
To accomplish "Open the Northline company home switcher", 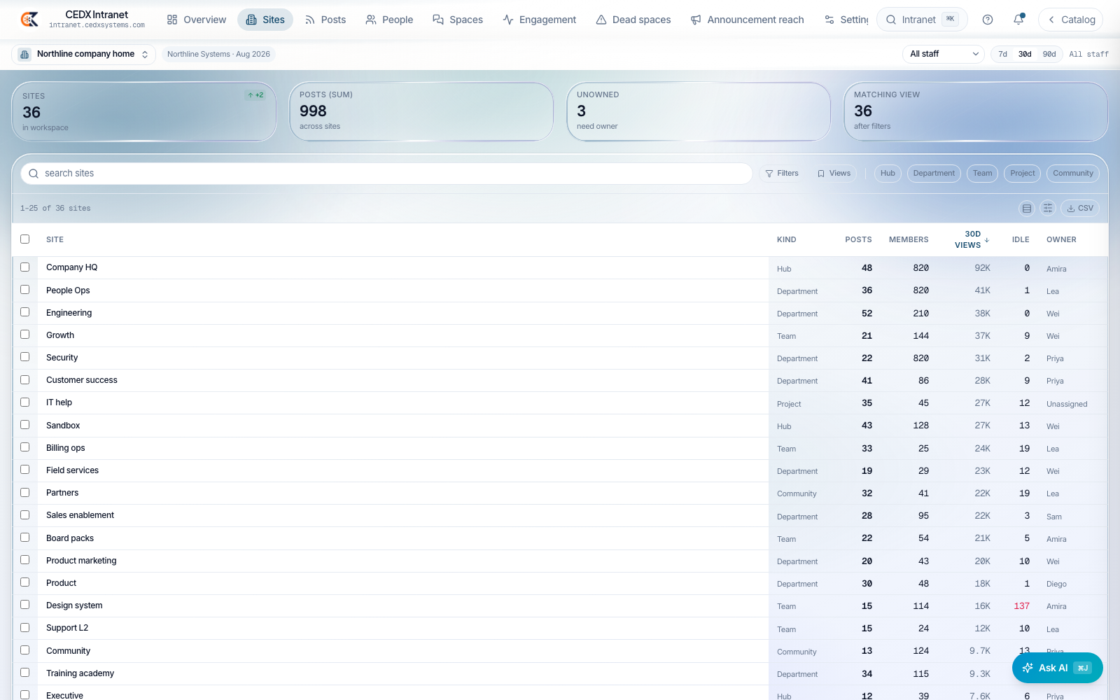I will tap(84, 54).
